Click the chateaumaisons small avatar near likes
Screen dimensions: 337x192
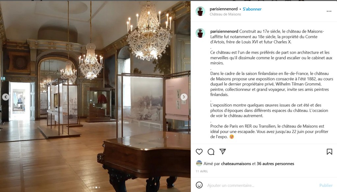(x=199, y=163)
